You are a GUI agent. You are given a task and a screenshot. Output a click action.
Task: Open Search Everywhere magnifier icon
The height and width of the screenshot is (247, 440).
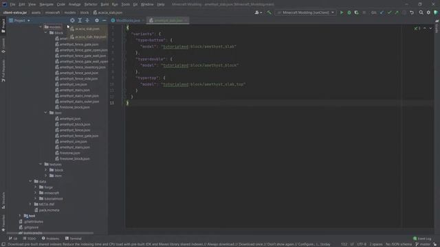pos(421,12)
